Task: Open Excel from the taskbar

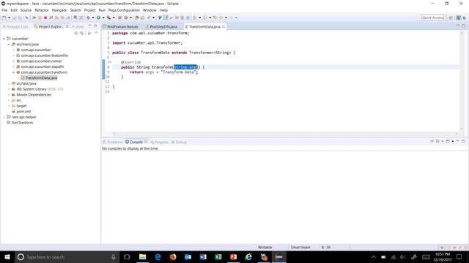Action: pyautogui.click(x=218, y=256)
